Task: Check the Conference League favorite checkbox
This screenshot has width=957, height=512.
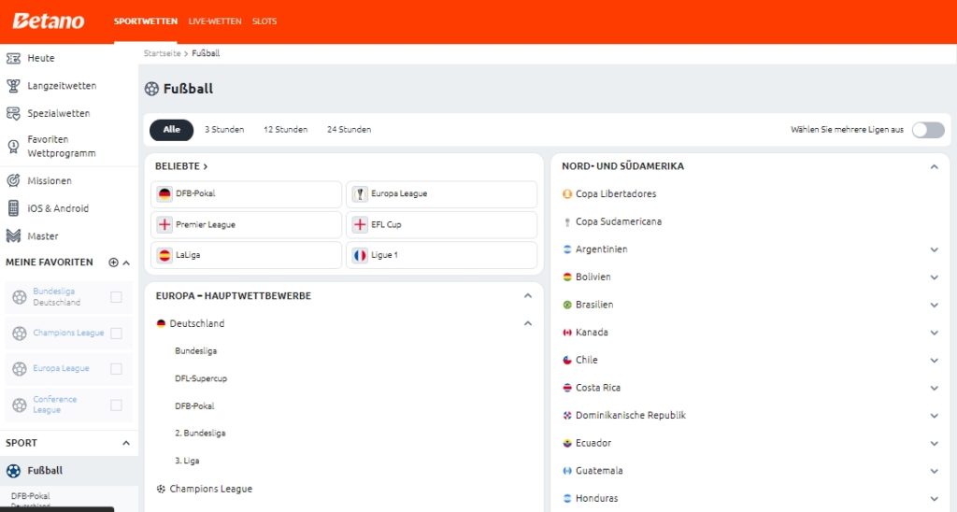Action: click(116, 405)
